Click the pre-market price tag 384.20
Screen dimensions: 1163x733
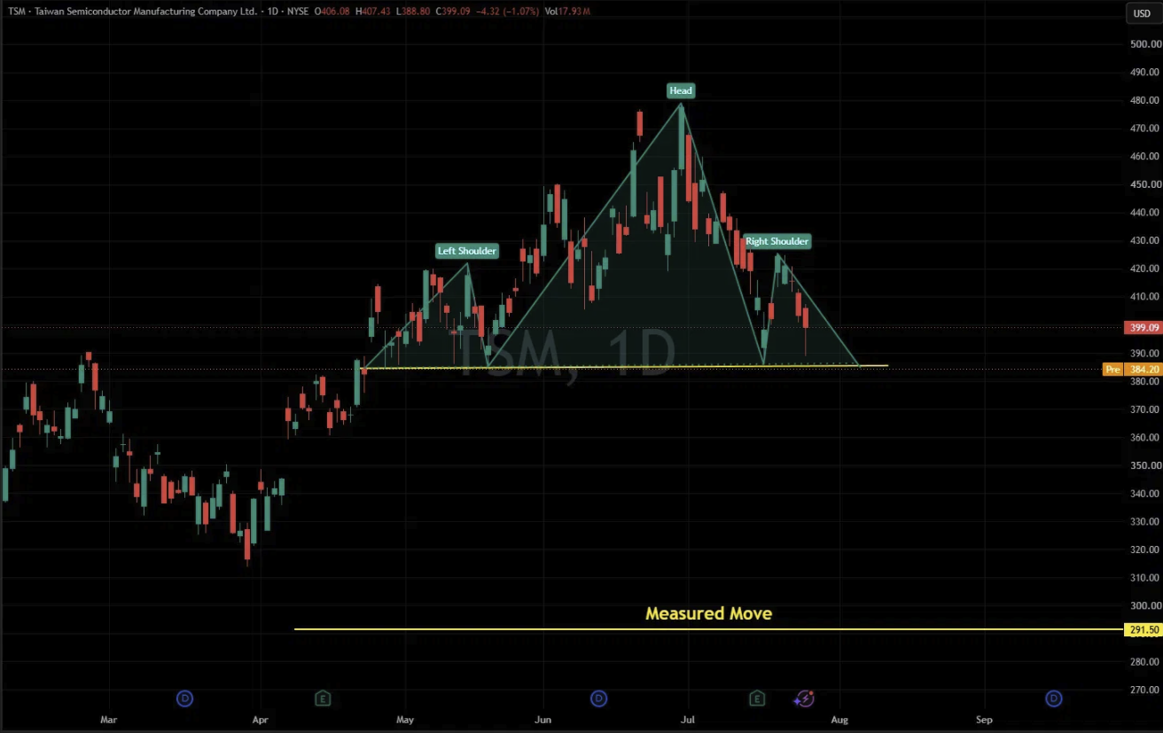pyautogui.click(x=1143, y=370)
